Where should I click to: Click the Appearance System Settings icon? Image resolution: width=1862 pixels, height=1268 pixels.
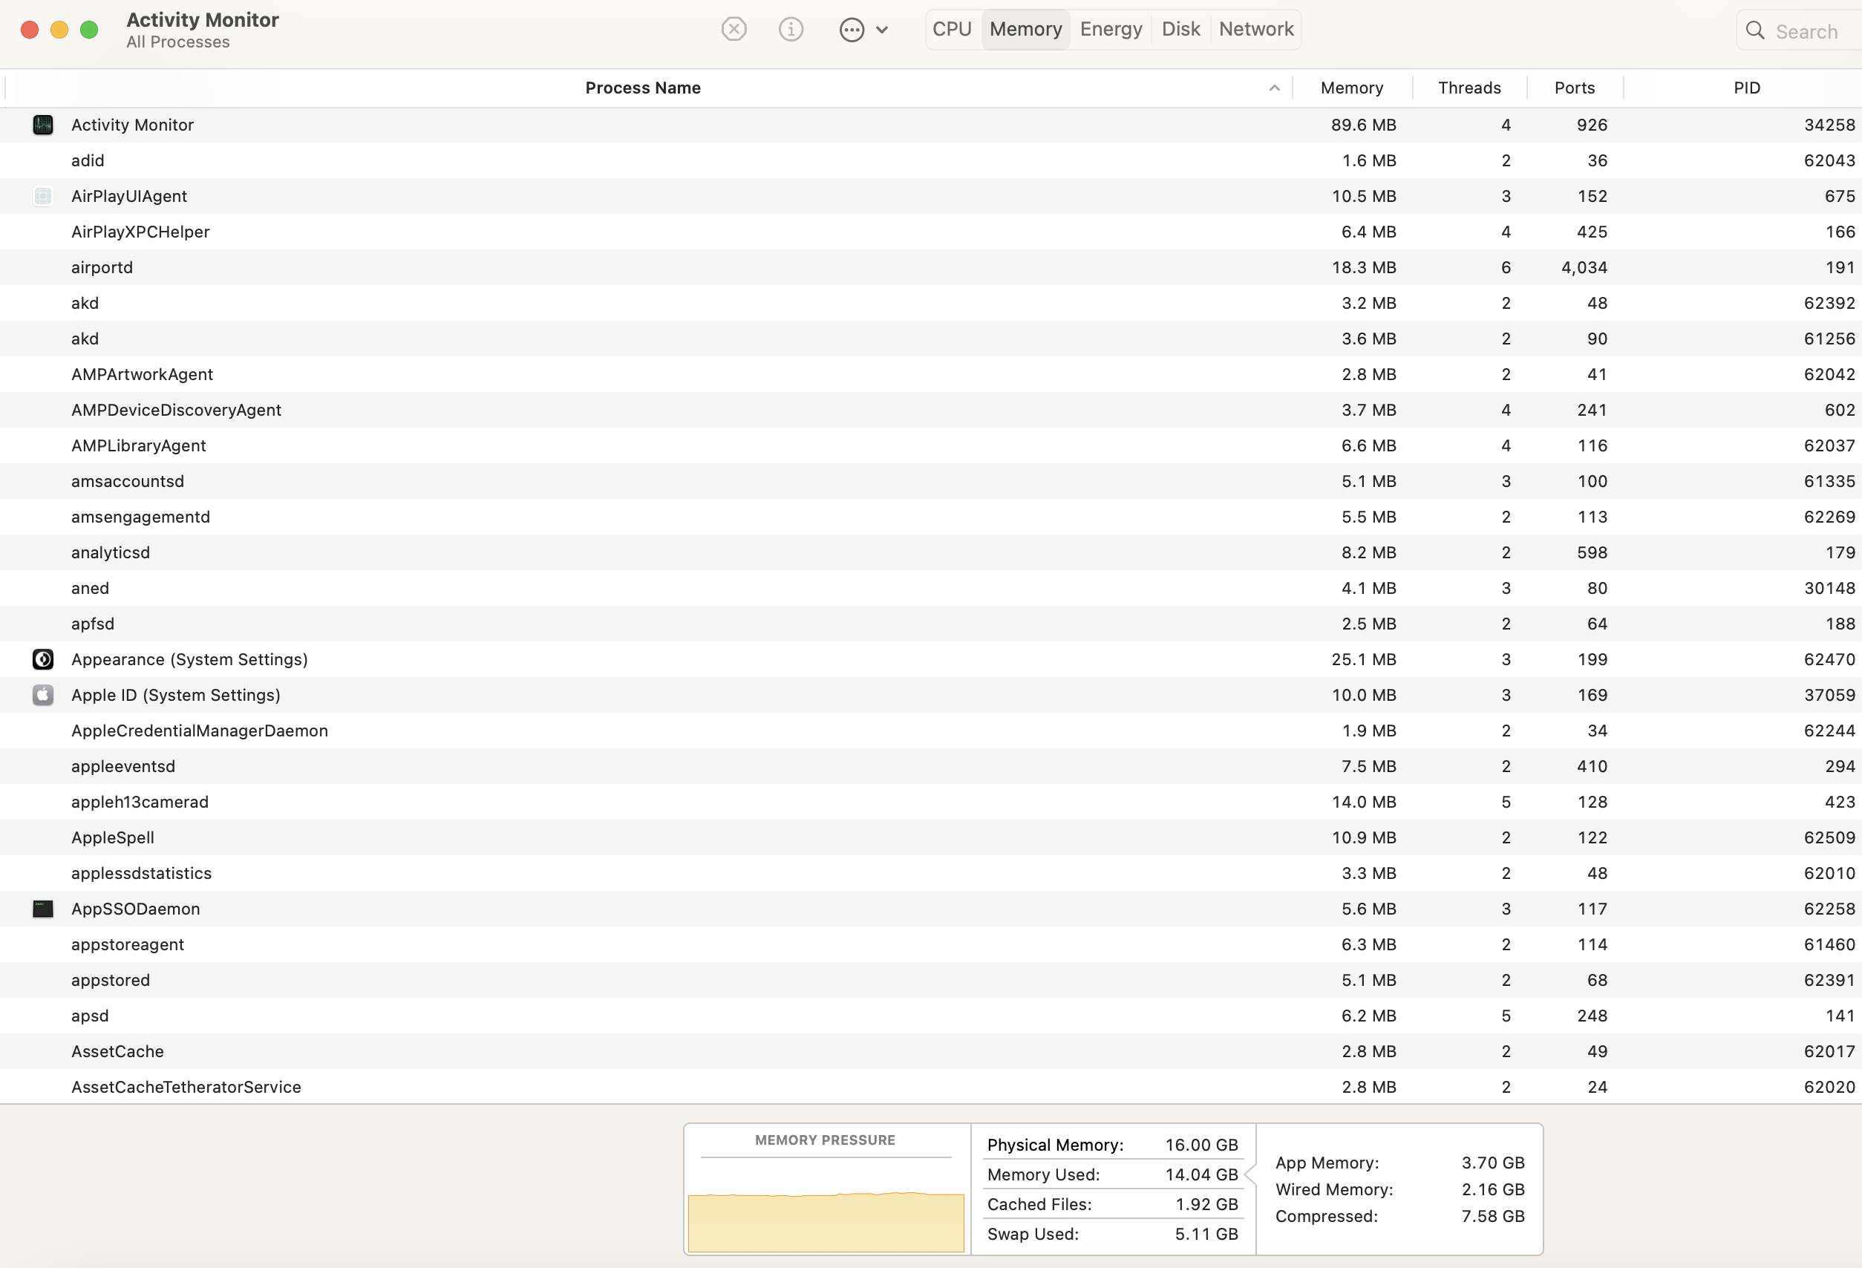click(43, 659)
